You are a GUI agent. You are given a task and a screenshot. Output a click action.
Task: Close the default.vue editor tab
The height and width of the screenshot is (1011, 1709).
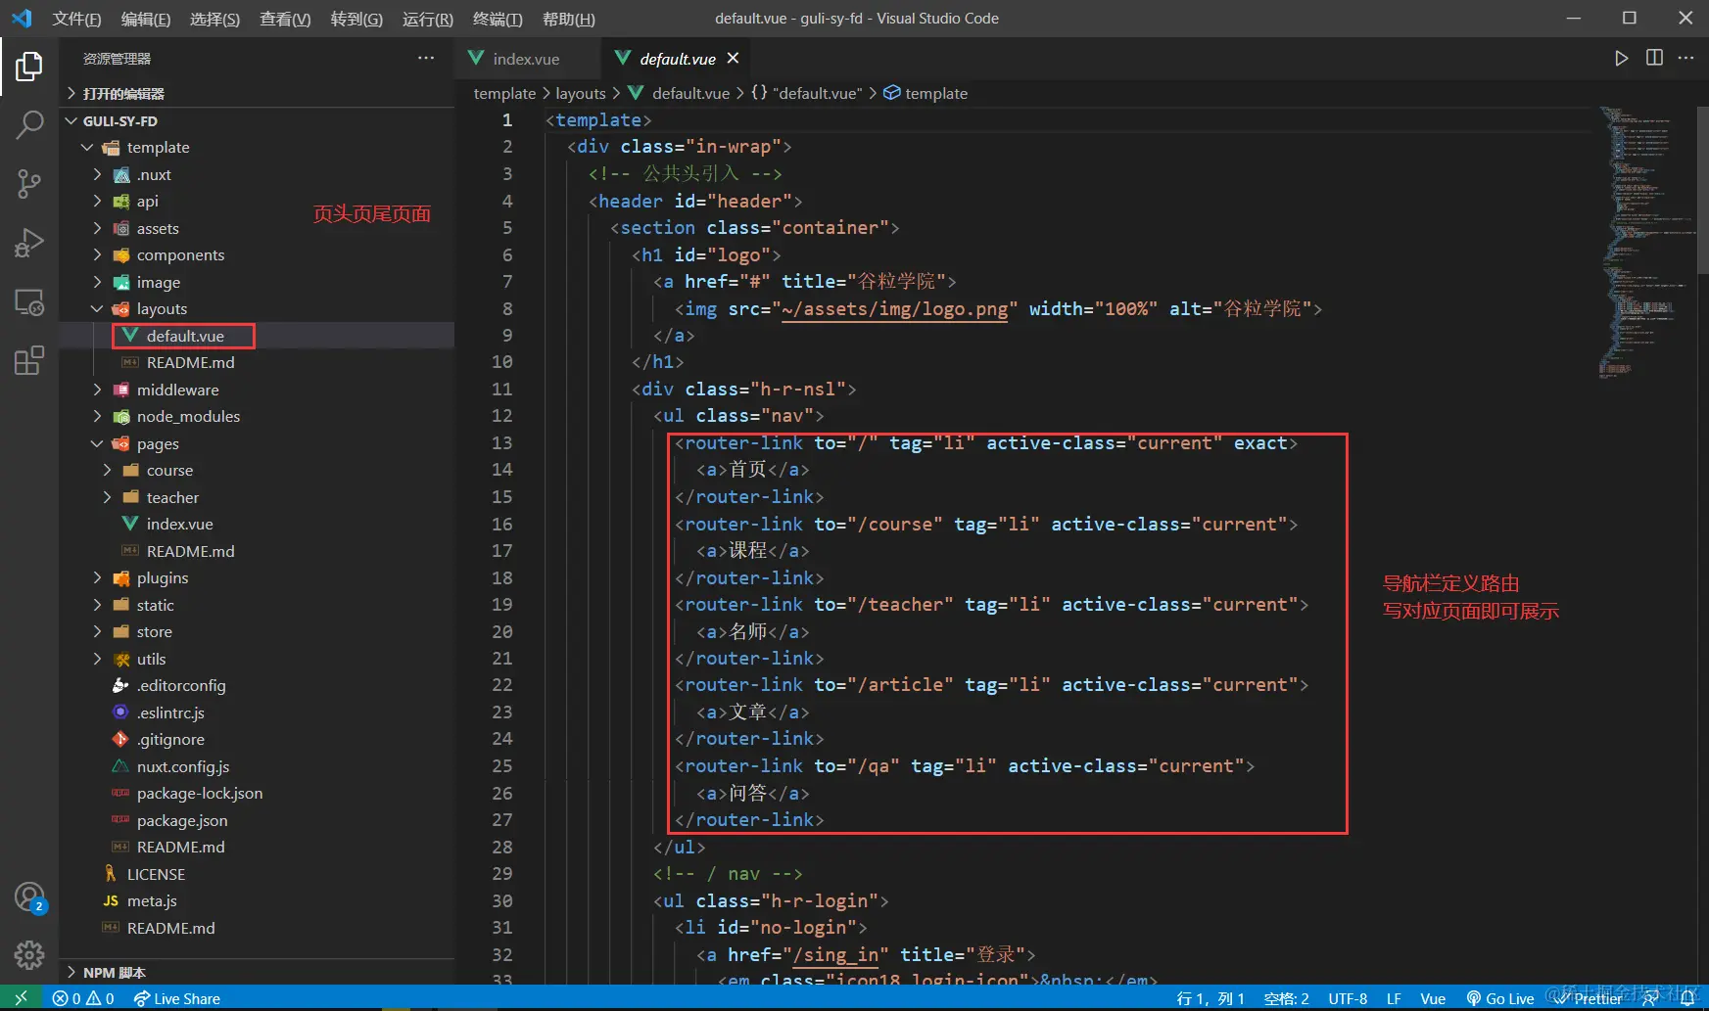coord(733,59)
